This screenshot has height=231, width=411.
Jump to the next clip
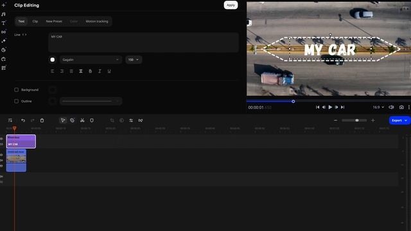tap(342, 107)
